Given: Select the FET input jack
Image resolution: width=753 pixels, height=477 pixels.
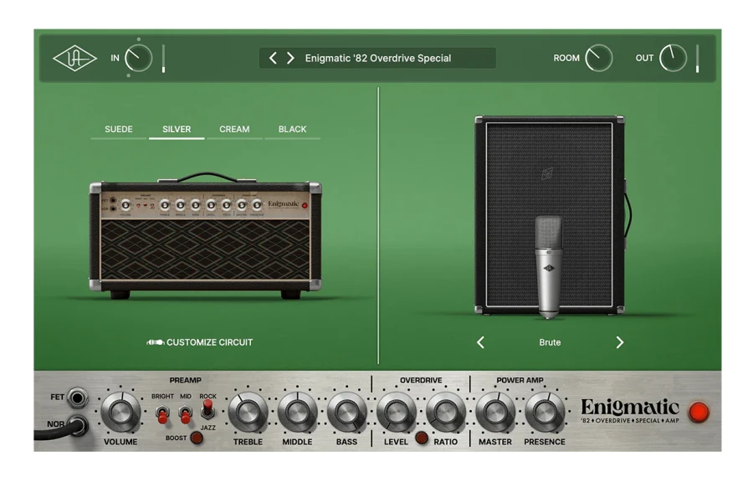Looking at the screenshot, I should coord(77,397).
